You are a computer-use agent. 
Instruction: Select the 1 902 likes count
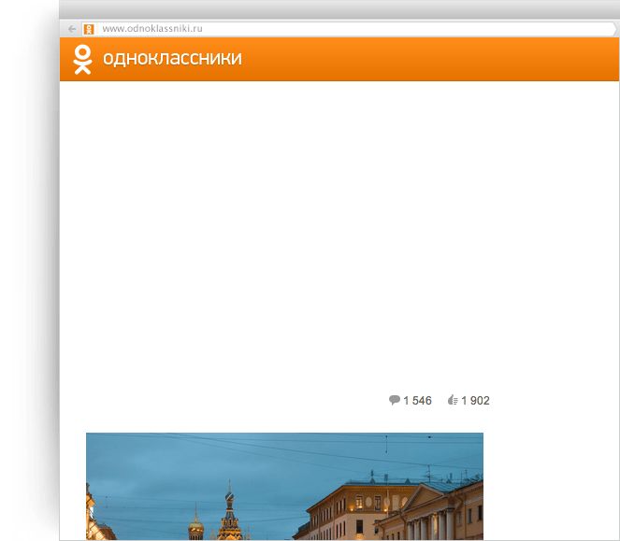coord(475,401)
